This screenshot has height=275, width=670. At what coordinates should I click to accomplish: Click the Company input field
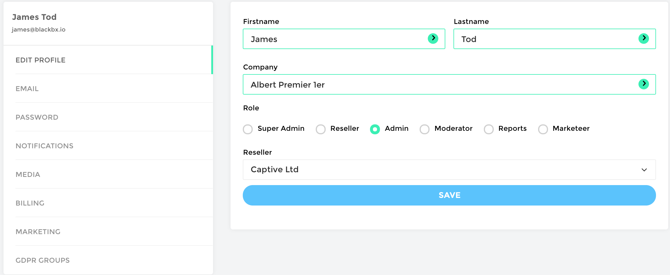(x=438, y=85)
